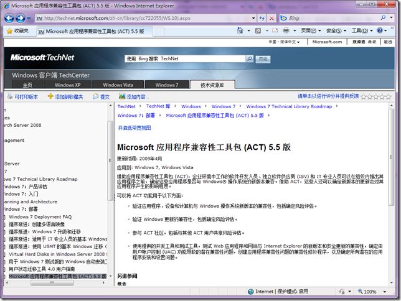Click the Microsoft TechNet logo
Image resolution: width=401 pixels, height=301 pixels.
click(42, 57)
